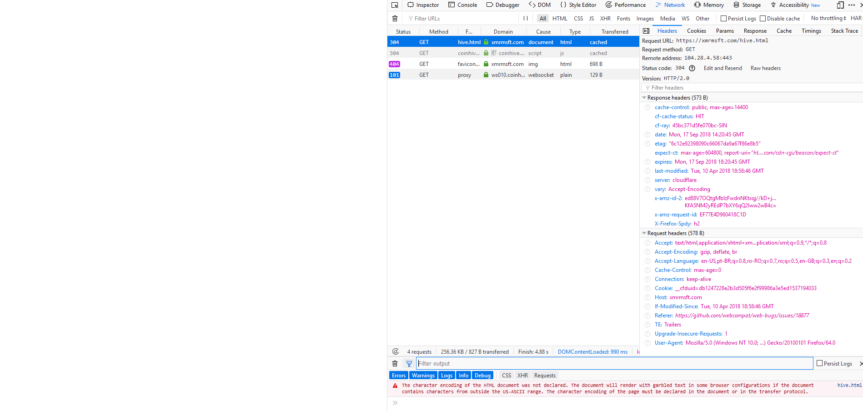Open the No throttling dropdown
This screenshot has width=863, height=411.
827,18
